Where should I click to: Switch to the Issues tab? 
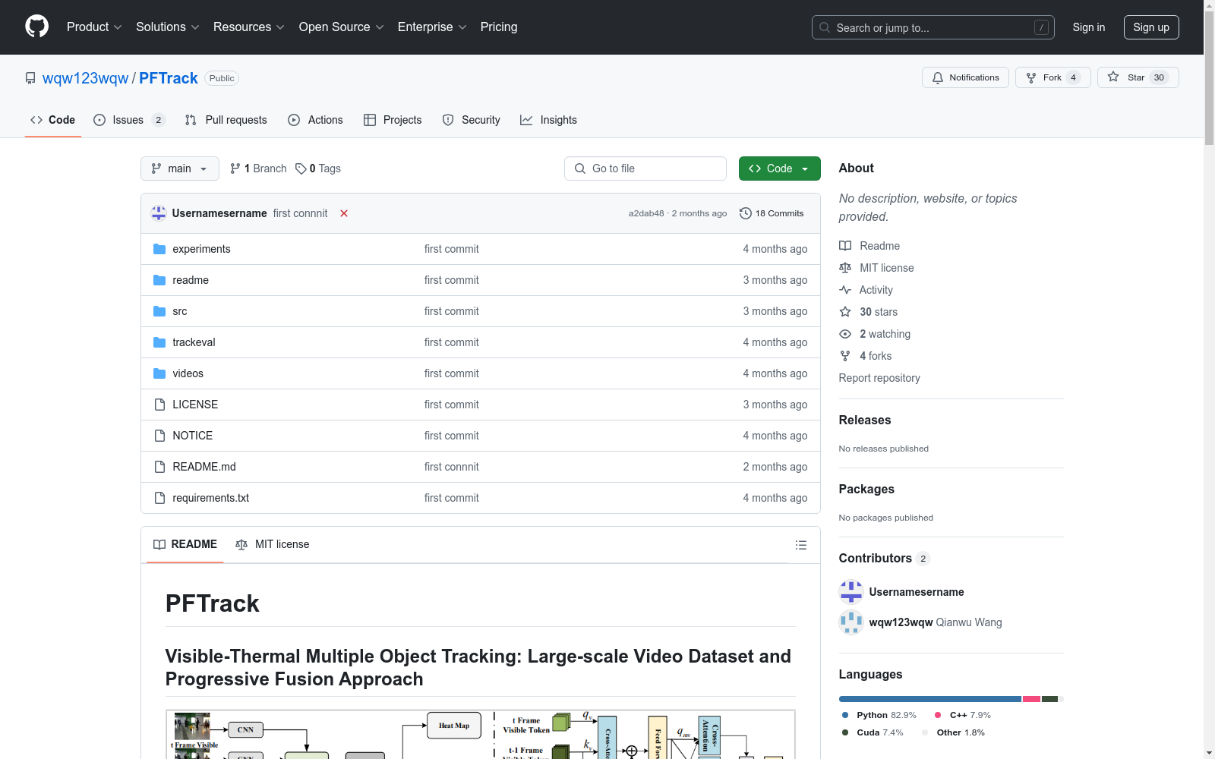click(x=128, y=120)
